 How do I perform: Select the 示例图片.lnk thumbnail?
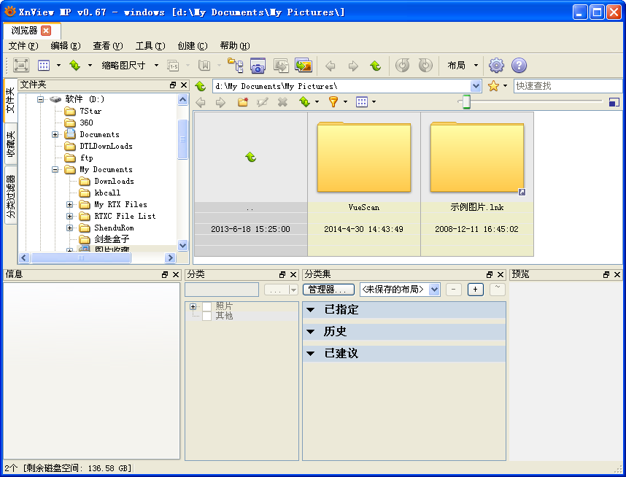[476, 184]
